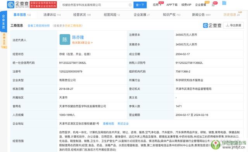This screenshot has height=152, width=248.
Task: Open the 查看工商官网快照 link
Action: [39, 26]
